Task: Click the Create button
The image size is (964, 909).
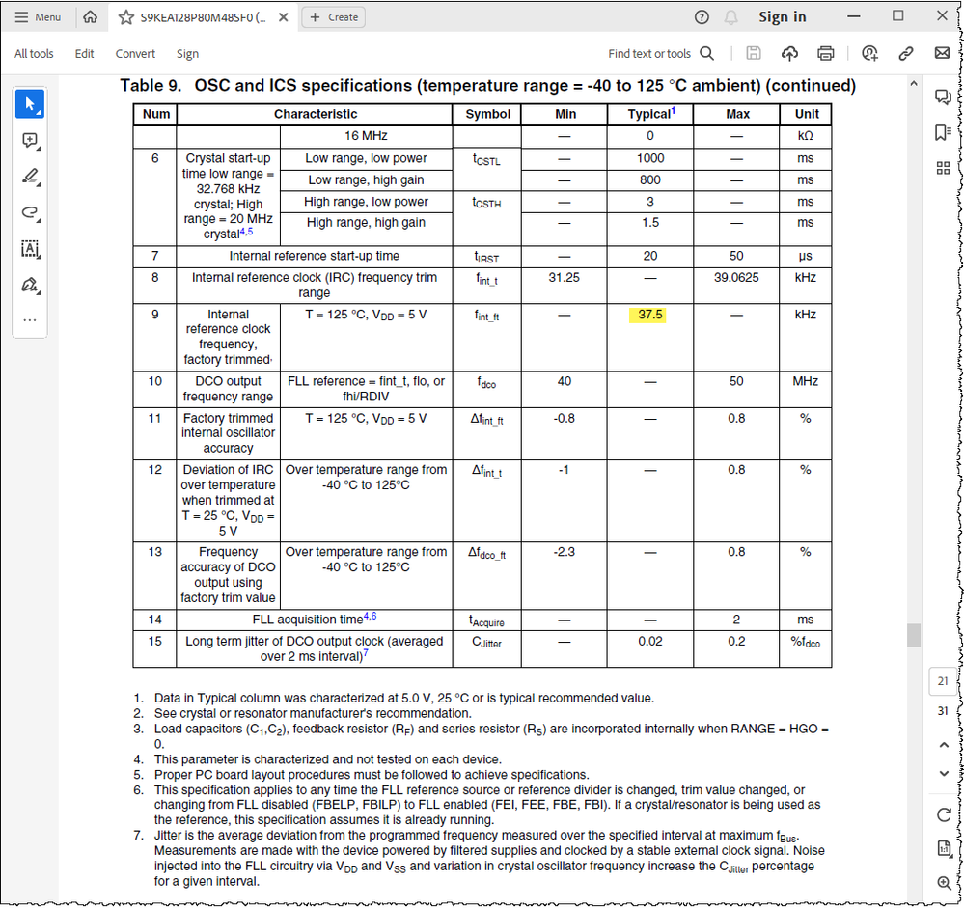Action: tap(333, 17)
